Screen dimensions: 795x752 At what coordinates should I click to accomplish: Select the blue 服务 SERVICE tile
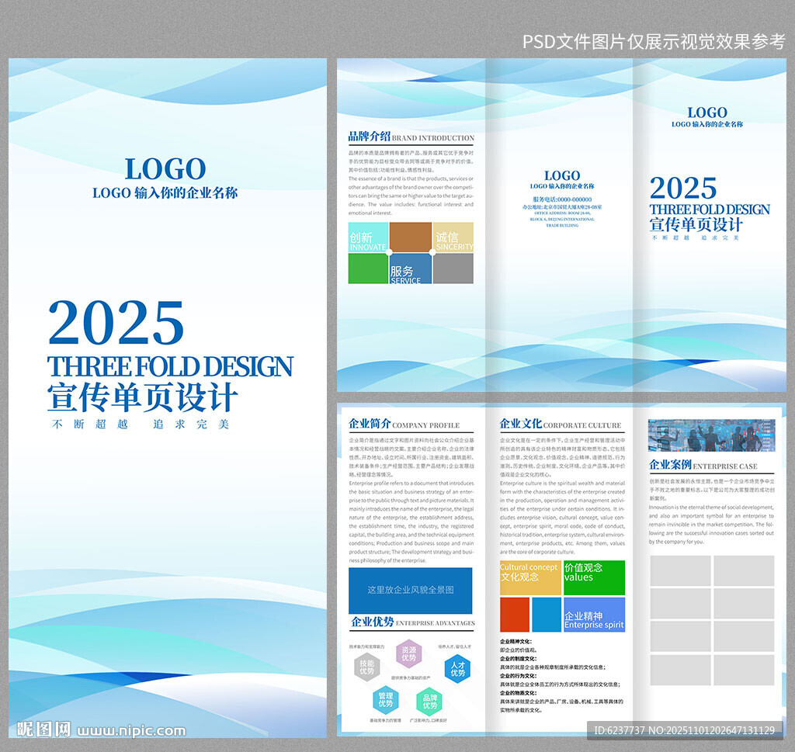point(411,269)
